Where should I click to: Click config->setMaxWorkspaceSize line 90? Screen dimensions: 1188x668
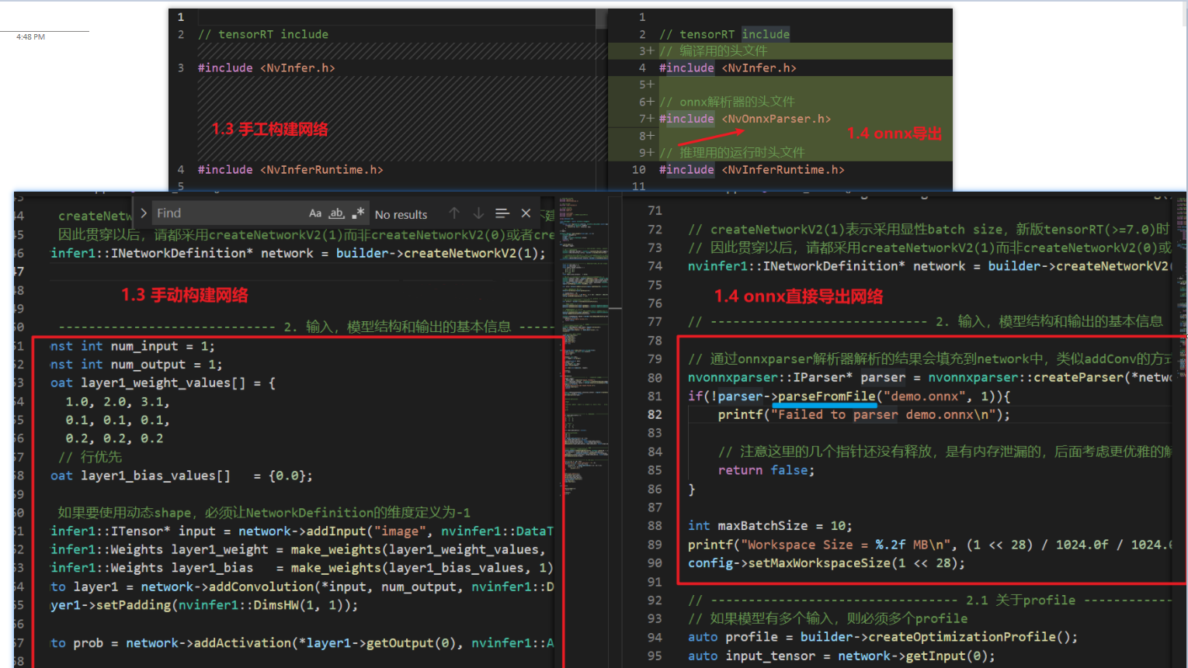[826, 563]
